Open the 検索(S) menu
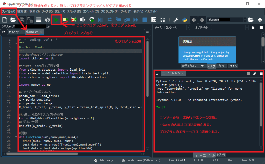This screenshot has width=265, height=164. (x=34, y=11)
